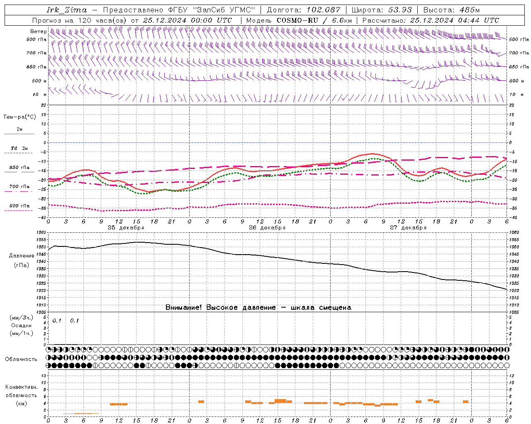Click the 'Модель COSMO-RU / 6.6км' label
Viewport: 531px width, 424px height.
299,20
